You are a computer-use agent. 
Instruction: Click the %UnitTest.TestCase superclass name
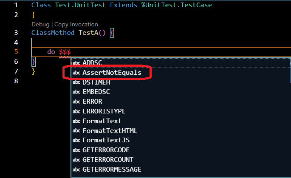pyautogui.click(x=176, y=6)
